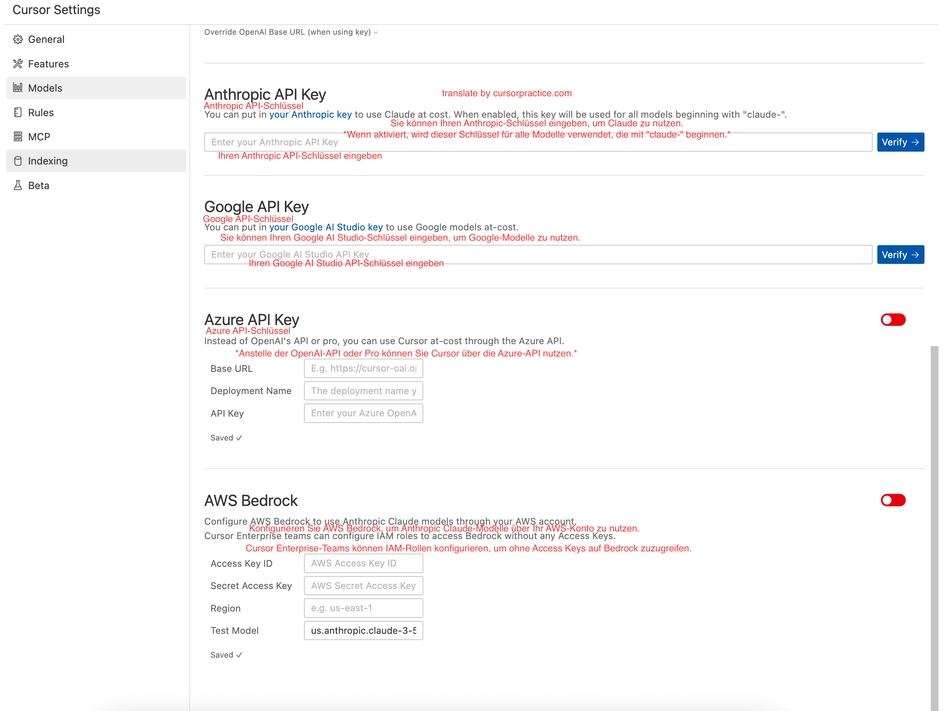This screenshot has width=951, height=711.
Task: Open the Indexing section
Action: (96, 161)
